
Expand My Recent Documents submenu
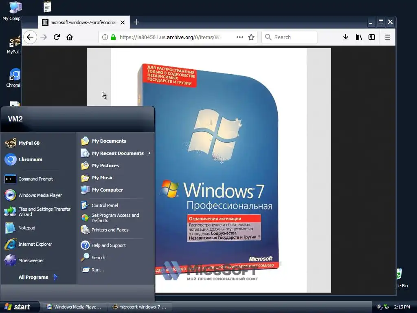click(x=116, y=153)
